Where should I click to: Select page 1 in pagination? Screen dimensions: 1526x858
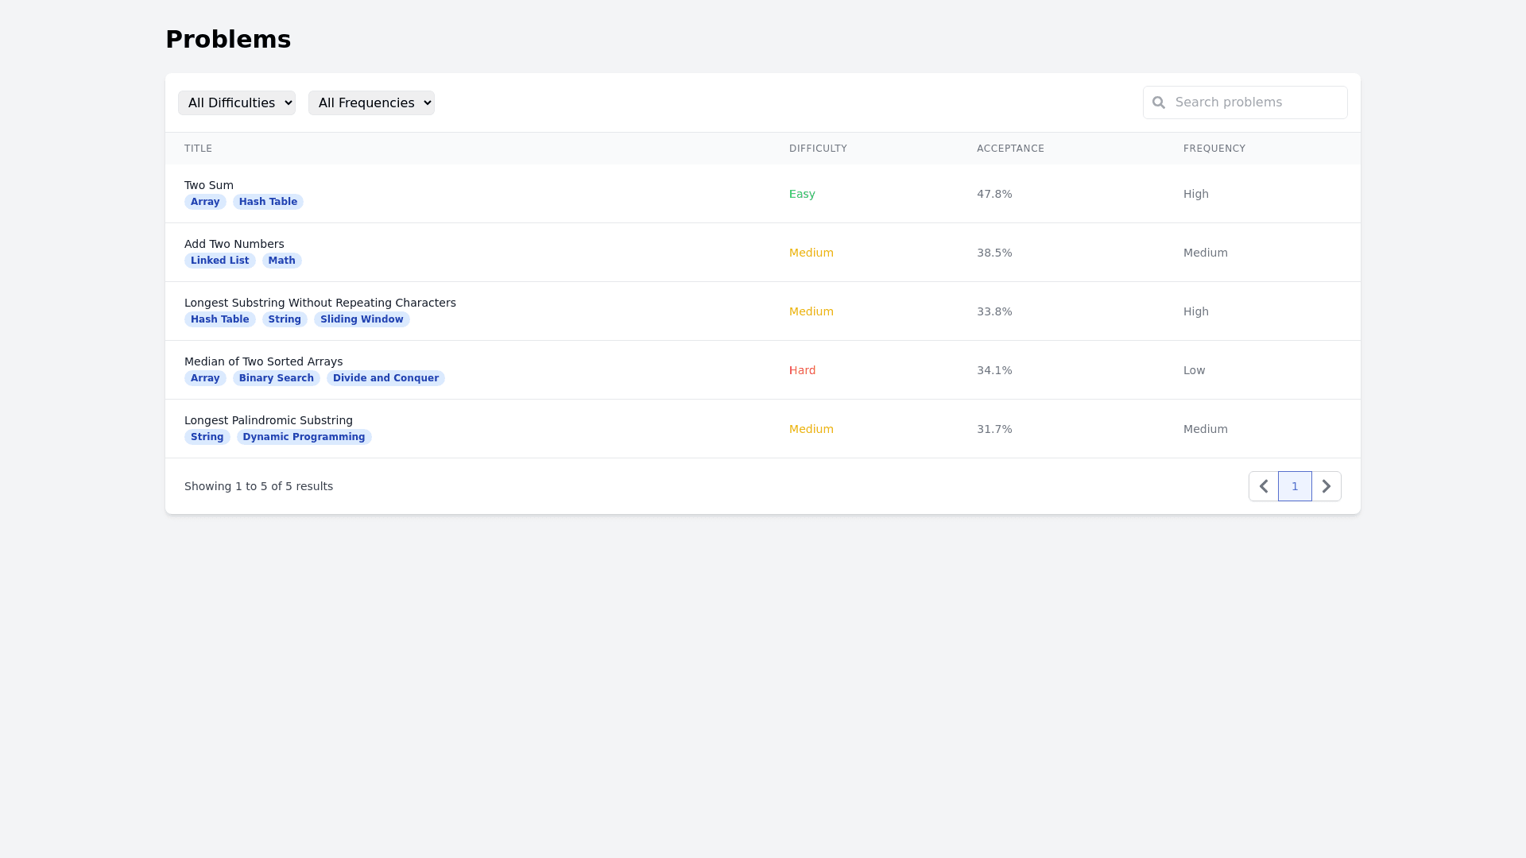click(x=1295, y=485)
